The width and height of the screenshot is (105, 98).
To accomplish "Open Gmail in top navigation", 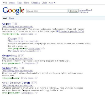I will pos(44,3).
